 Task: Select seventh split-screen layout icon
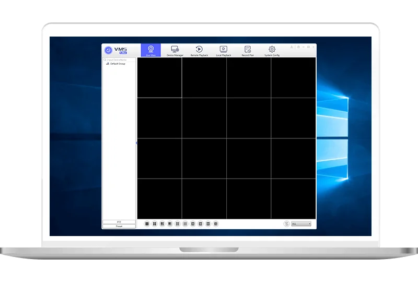click(x=193, y=224)
